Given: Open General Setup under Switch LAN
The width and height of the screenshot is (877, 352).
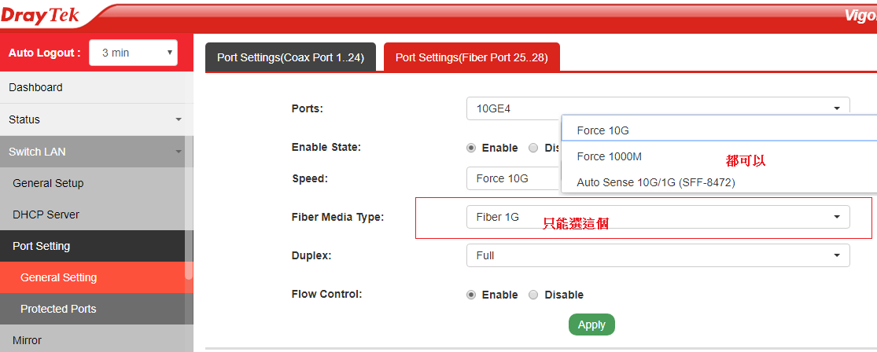Looking at the screenshot, I should (48, 183).
